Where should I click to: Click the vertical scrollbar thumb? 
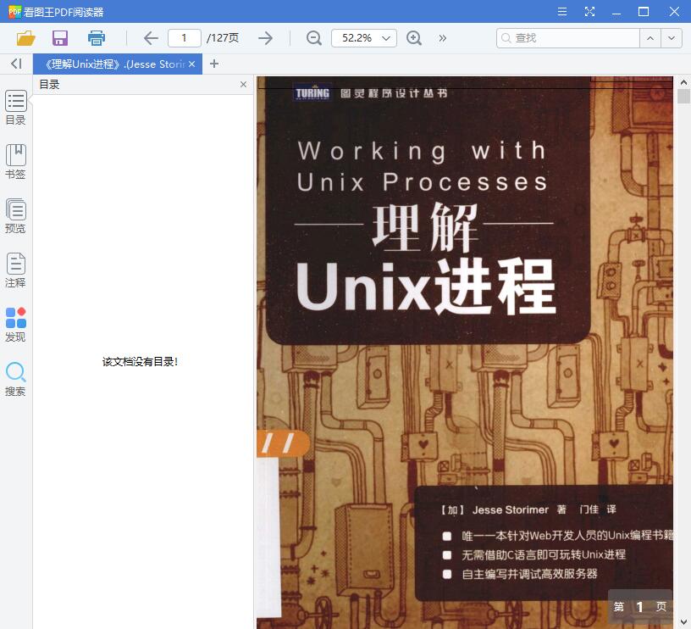pyautogui.click(x=683, y=96)
